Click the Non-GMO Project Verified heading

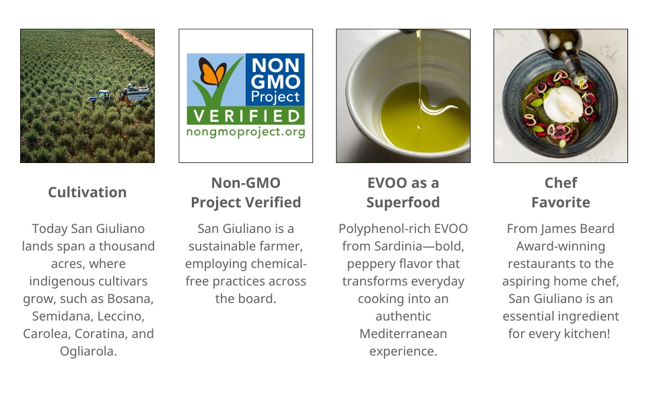pos(246,193)
